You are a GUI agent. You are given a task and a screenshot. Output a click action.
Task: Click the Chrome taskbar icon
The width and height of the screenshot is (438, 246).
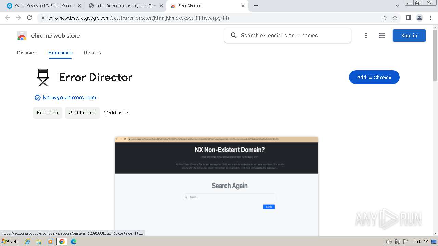point(62,242)
